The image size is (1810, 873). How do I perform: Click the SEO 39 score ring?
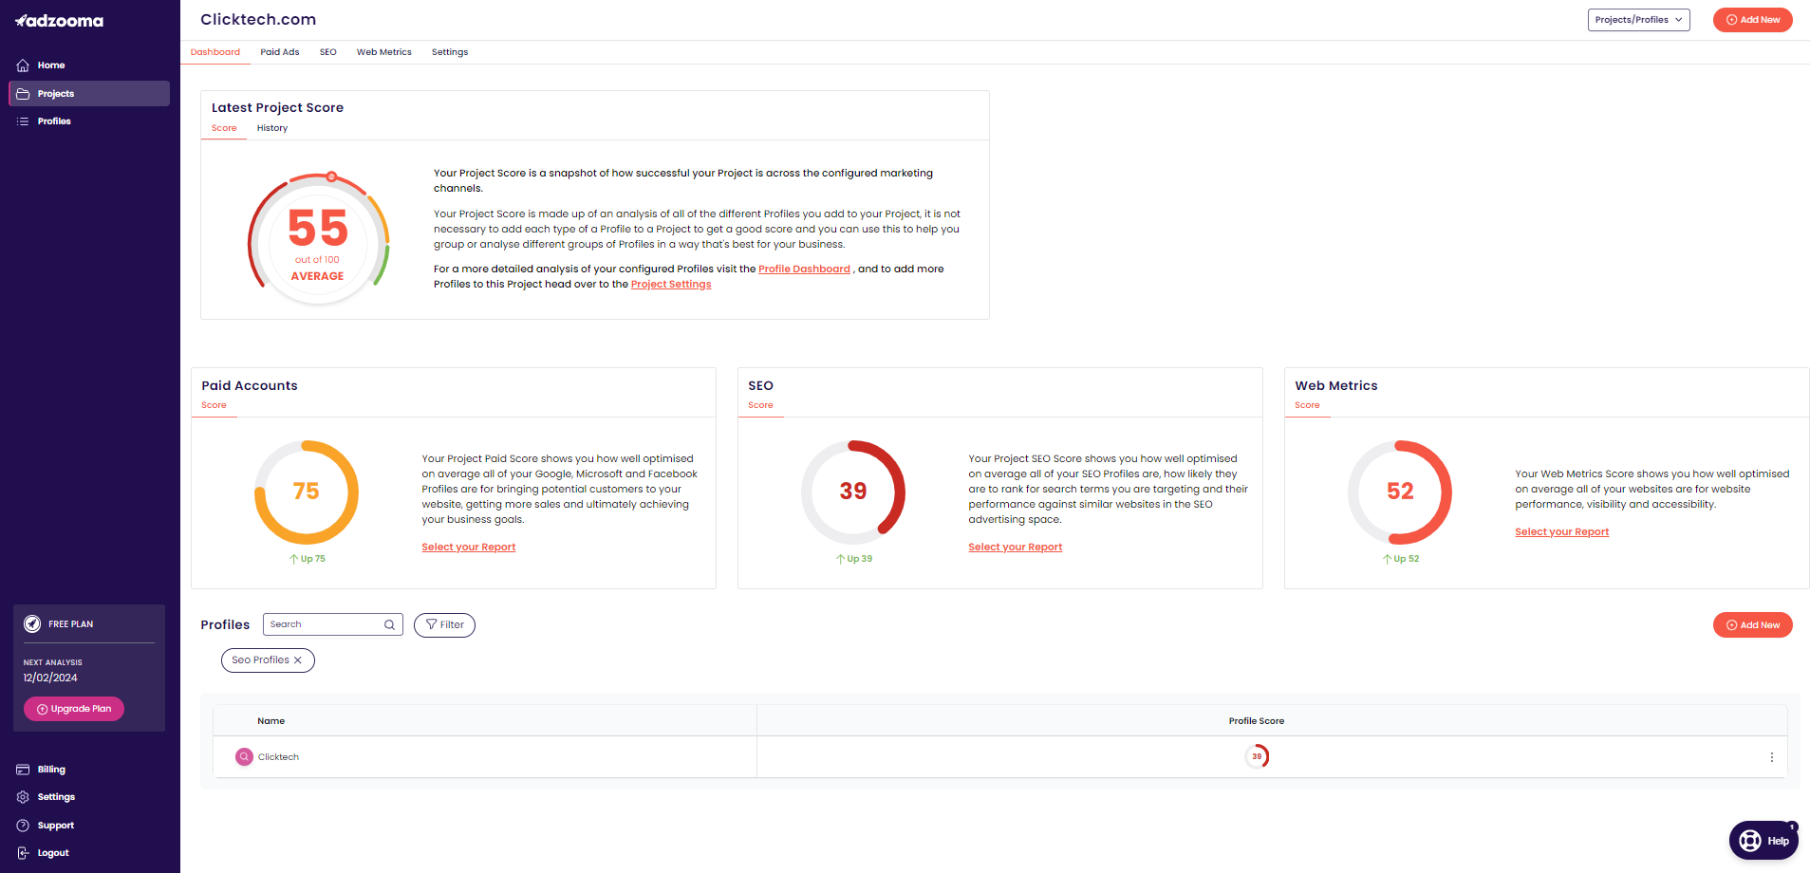pos(852,492)
